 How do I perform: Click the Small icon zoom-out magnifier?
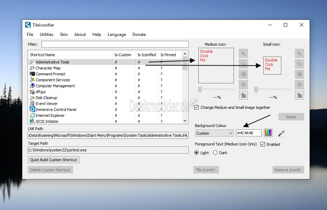pos(299,64)
